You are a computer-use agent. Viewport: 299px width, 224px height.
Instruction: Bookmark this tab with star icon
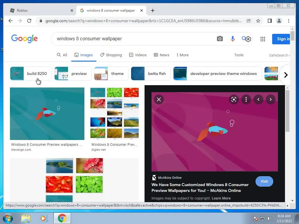pyautogui.click(x=258, y=21)
